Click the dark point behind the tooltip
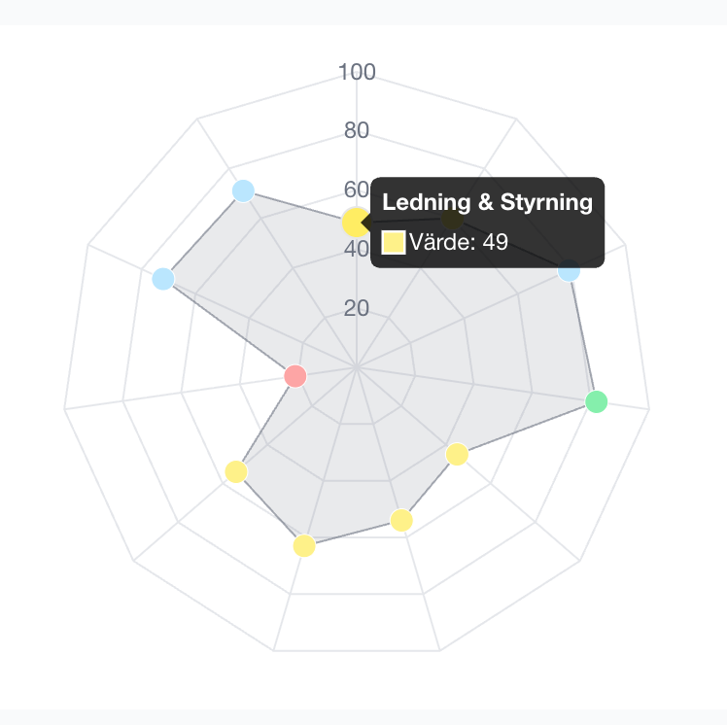727x725 pixels. 451,220
